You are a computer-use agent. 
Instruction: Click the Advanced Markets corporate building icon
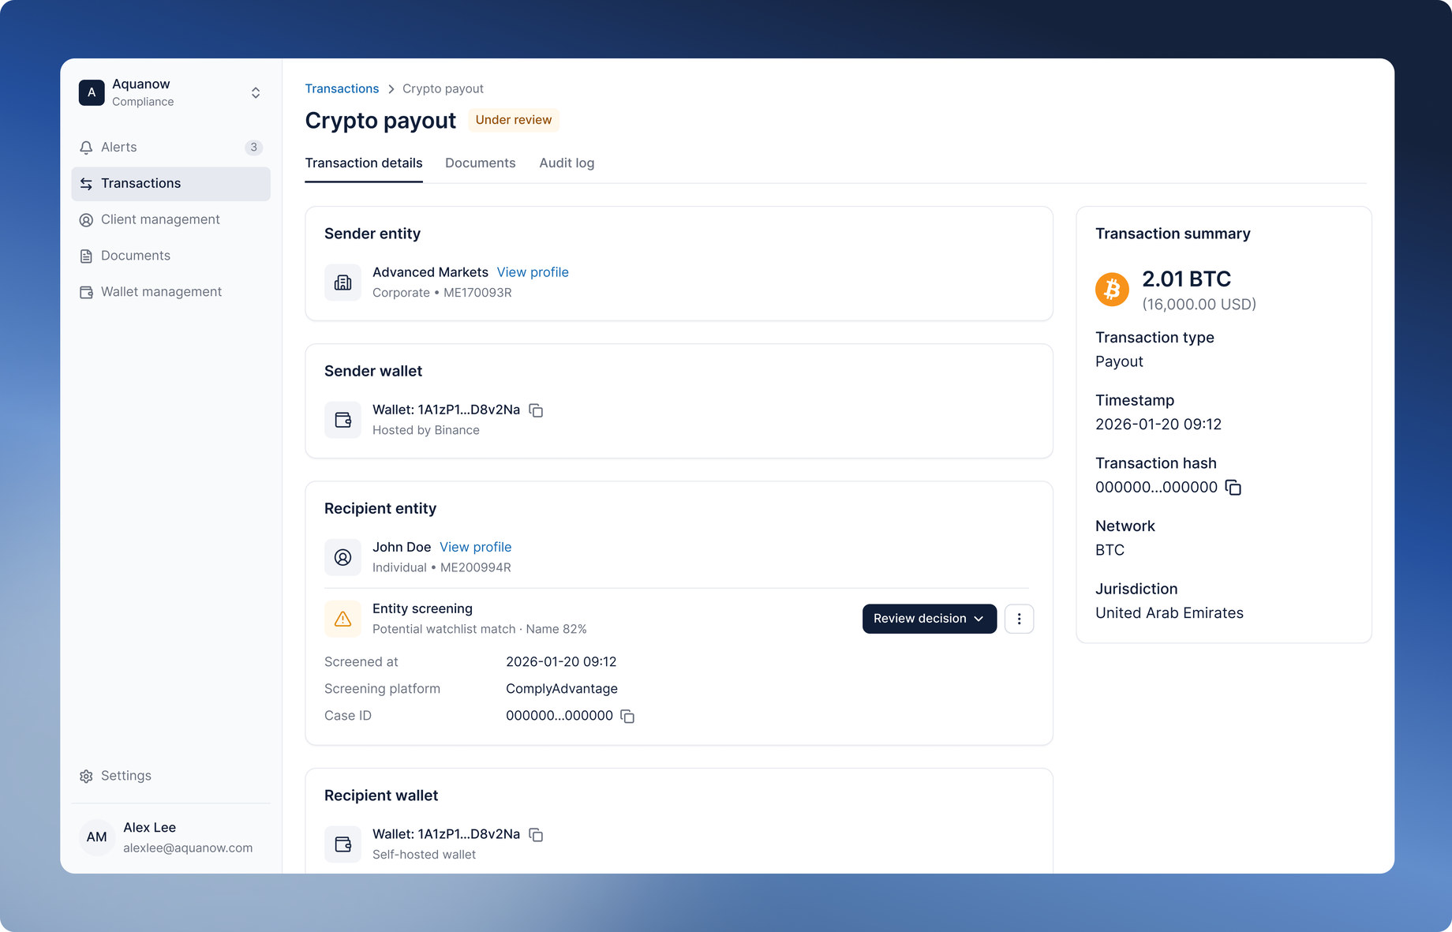pos(342,283)
